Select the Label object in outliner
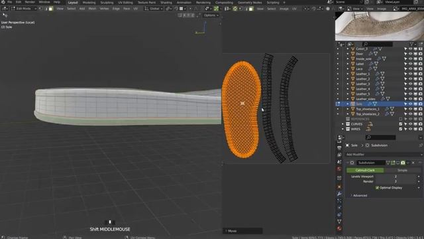Screen dimensions: 424x239 click(360, 64)
